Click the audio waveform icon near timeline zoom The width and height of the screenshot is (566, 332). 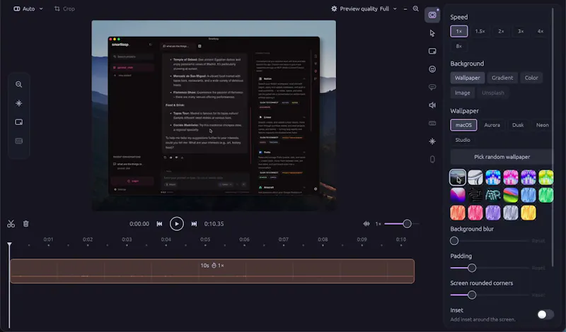click(366, 224)
